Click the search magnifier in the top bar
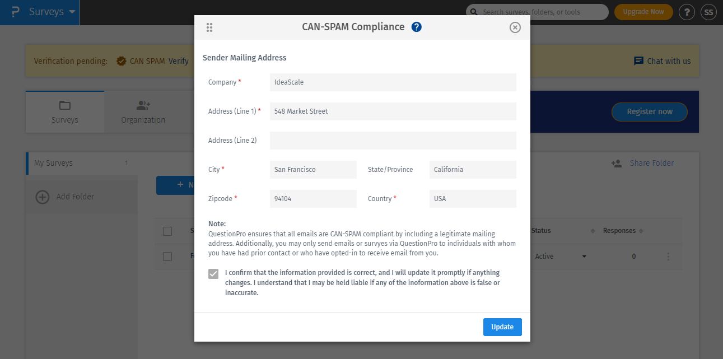 click(473, 11)
